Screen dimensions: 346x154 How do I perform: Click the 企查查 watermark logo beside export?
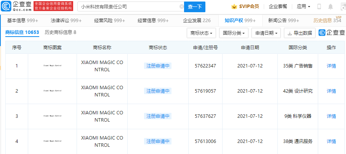pos(330,33)
